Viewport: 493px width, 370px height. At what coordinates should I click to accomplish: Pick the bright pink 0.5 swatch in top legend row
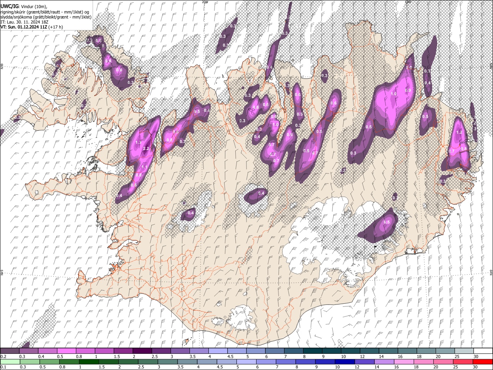pyautogui.click(x=66, y=351)
